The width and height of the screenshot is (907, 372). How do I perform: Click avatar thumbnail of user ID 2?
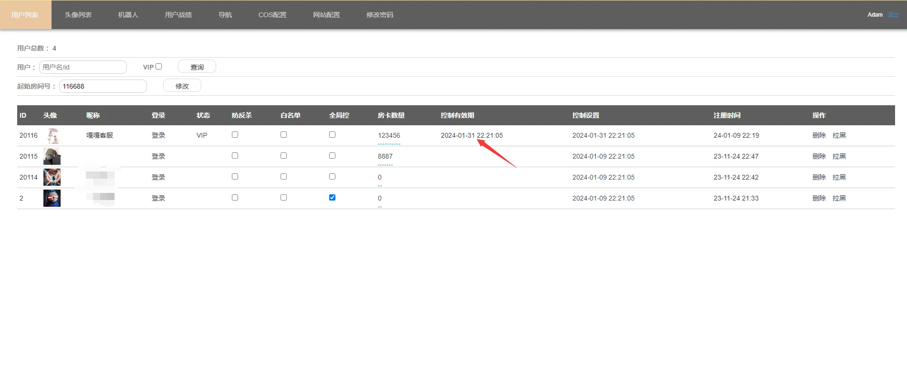[52, 198]
